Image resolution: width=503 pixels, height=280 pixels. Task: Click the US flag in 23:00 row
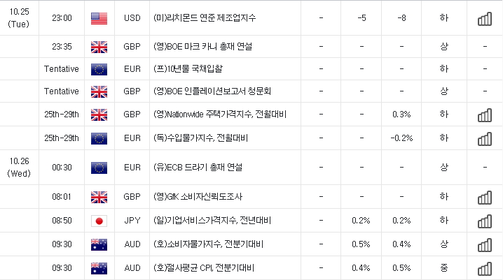click(x=99, y=19)
